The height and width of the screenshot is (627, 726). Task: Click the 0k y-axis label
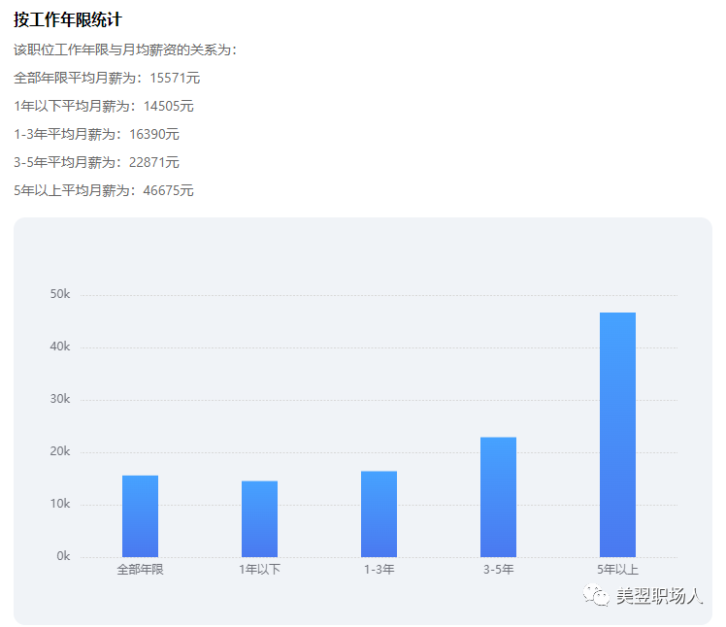pyautogui.click(x=63, y=556)
